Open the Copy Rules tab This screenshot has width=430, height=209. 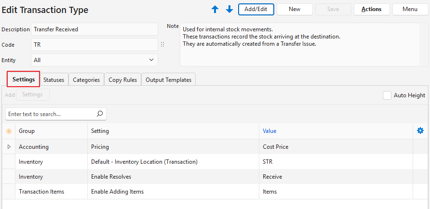point(122,80)
